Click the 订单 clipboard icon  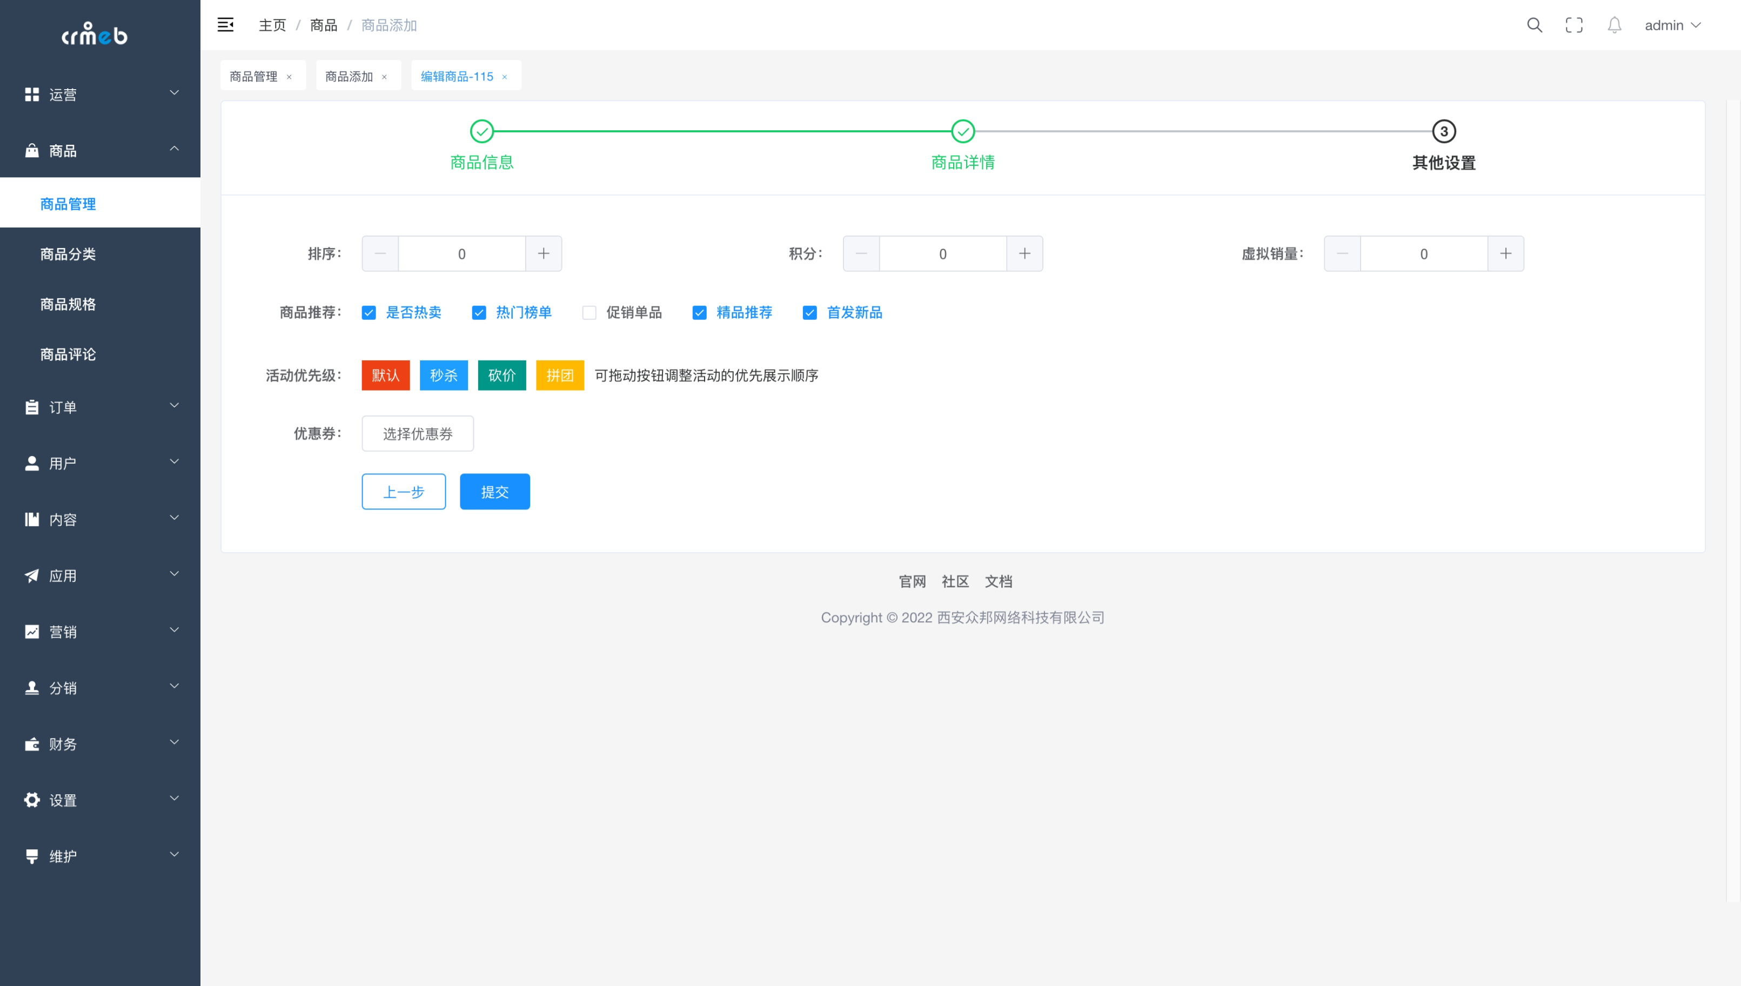click(x=32, y=407)
